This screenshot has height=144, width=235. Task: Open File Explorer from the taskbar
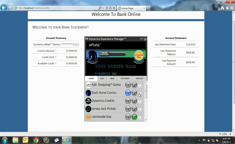pos(15,140)
